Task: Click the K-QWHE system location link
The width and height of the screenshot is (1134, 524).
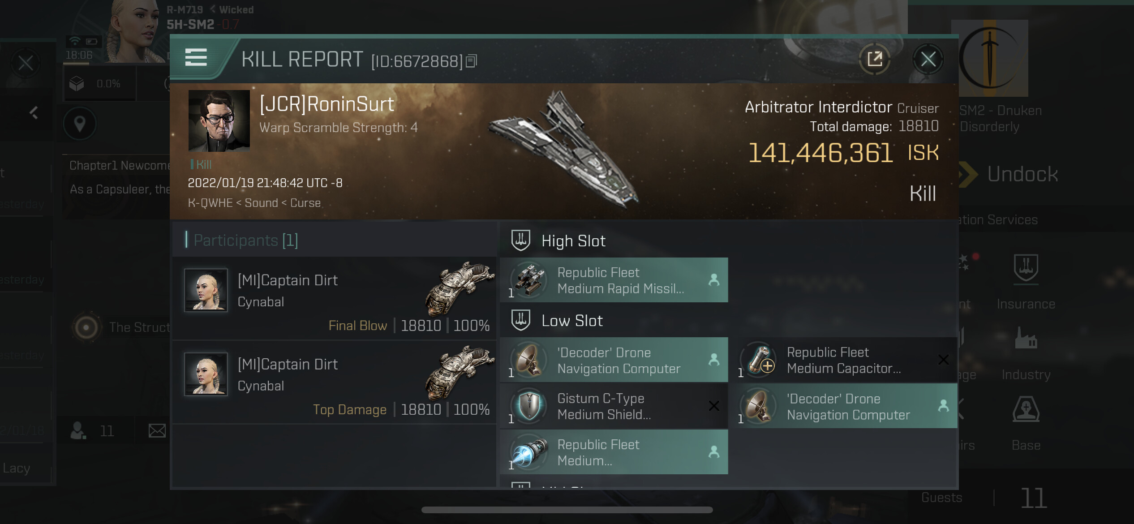Action: point(210,203)
